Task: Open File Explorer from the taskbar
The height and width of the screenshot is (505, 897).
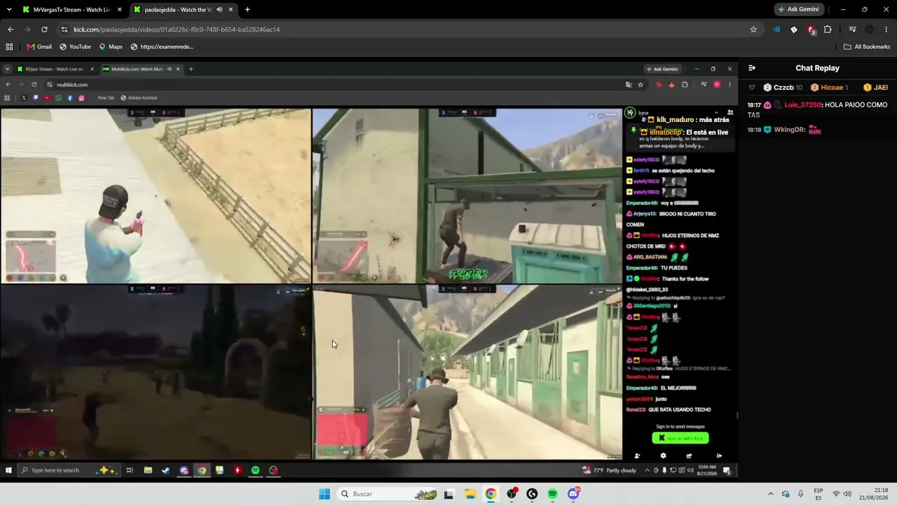Action: 470,494
